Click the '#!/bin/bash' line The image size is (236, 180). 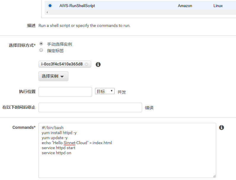[52, 128]
